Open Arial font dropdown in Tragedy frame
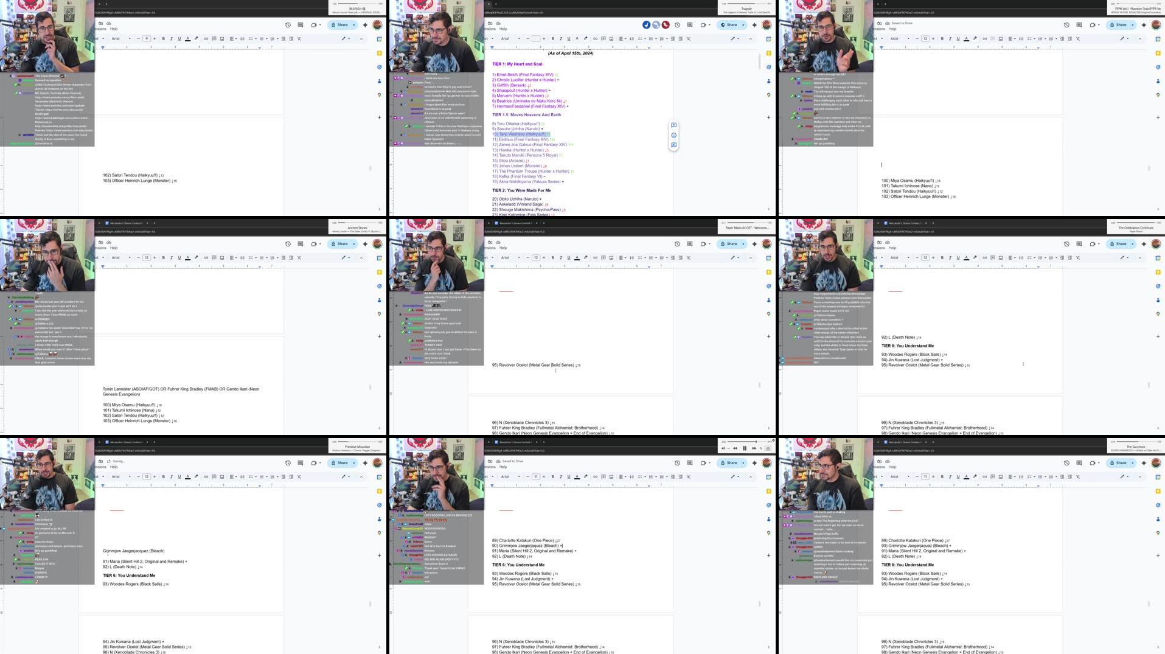The height and width of the screenshot is (654, 1165). point(510,39)
